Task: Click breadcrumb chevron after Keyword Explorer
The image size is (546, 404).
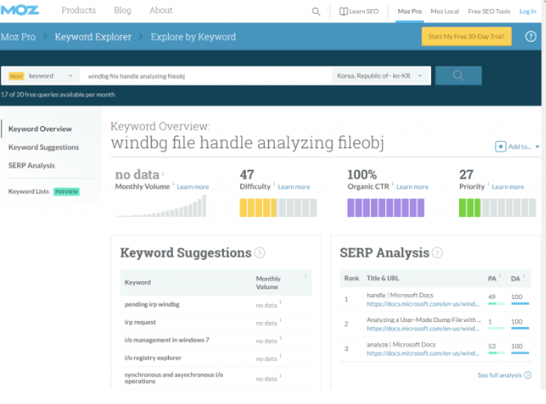Action: pyautogui.click(x=141, y=36)
